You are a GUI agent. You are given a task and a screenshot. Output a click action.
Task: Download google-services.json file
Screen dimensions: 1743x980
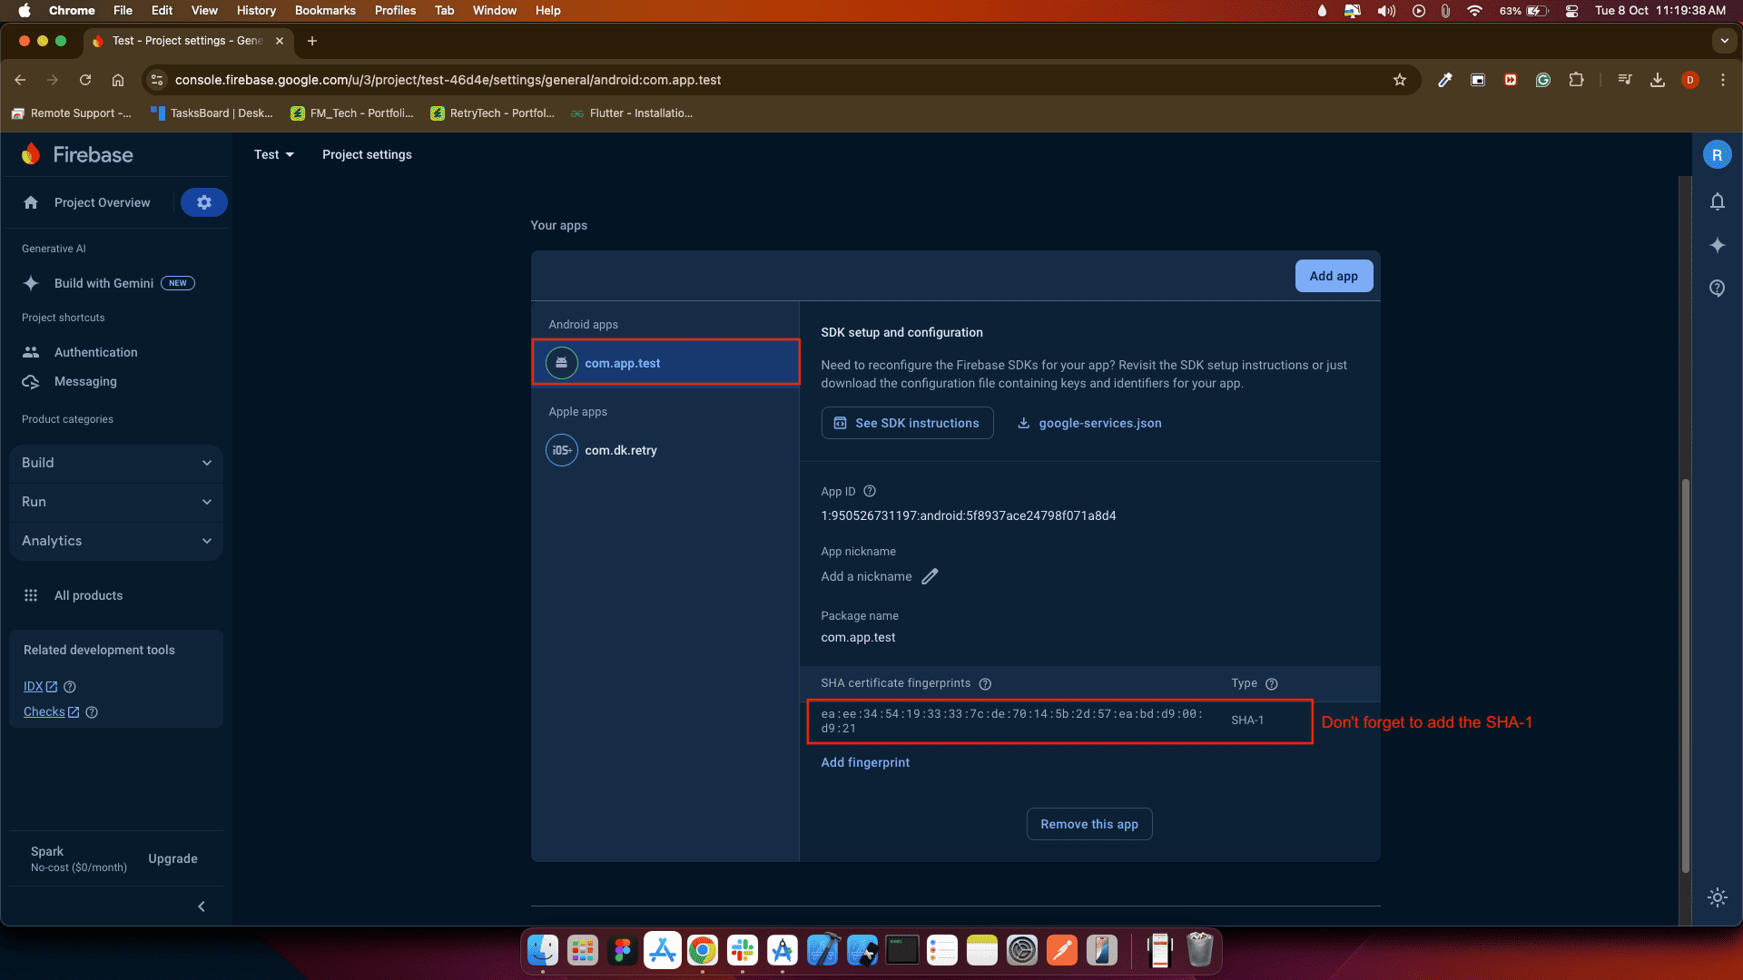pyautogui.click(x=1089, y=423)
